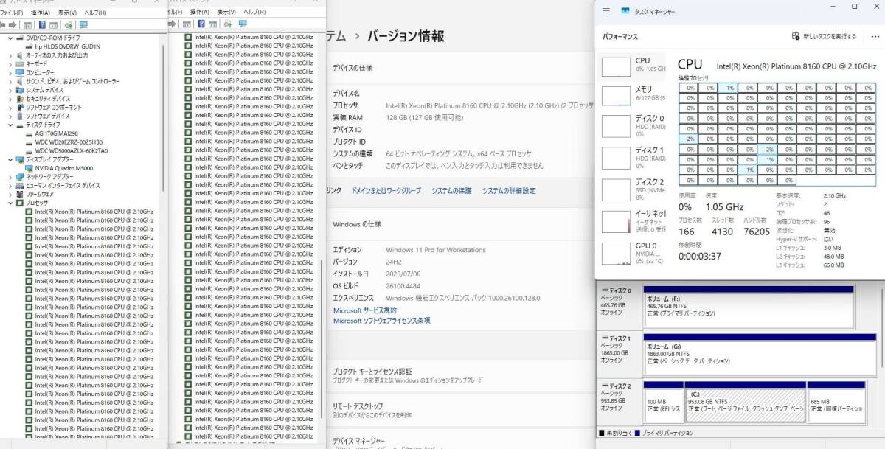Open システムの詳細設定 link
The image size is (885, 449).
(509, 191)
